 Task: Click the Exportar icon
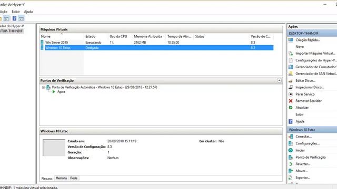coord(291,177)
